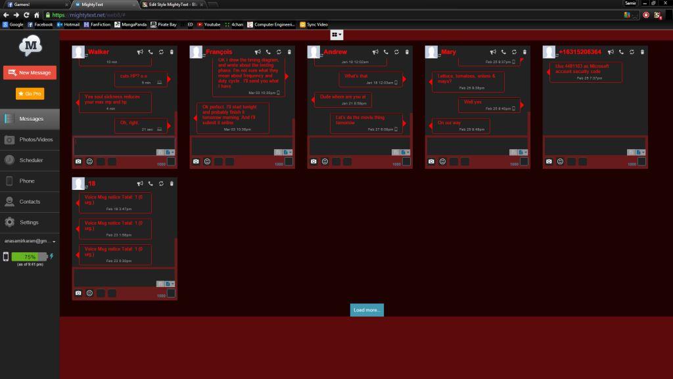This screenshot has height=379, width=673.
Task: Attach a photo in Andrew's message box
Action: (313, 162)
